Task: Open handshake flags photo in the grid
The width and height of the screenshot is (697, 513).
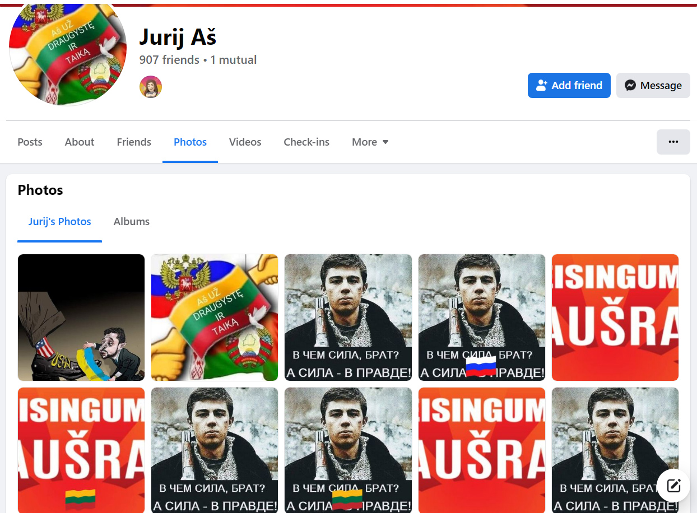Action: click(215, 318)
